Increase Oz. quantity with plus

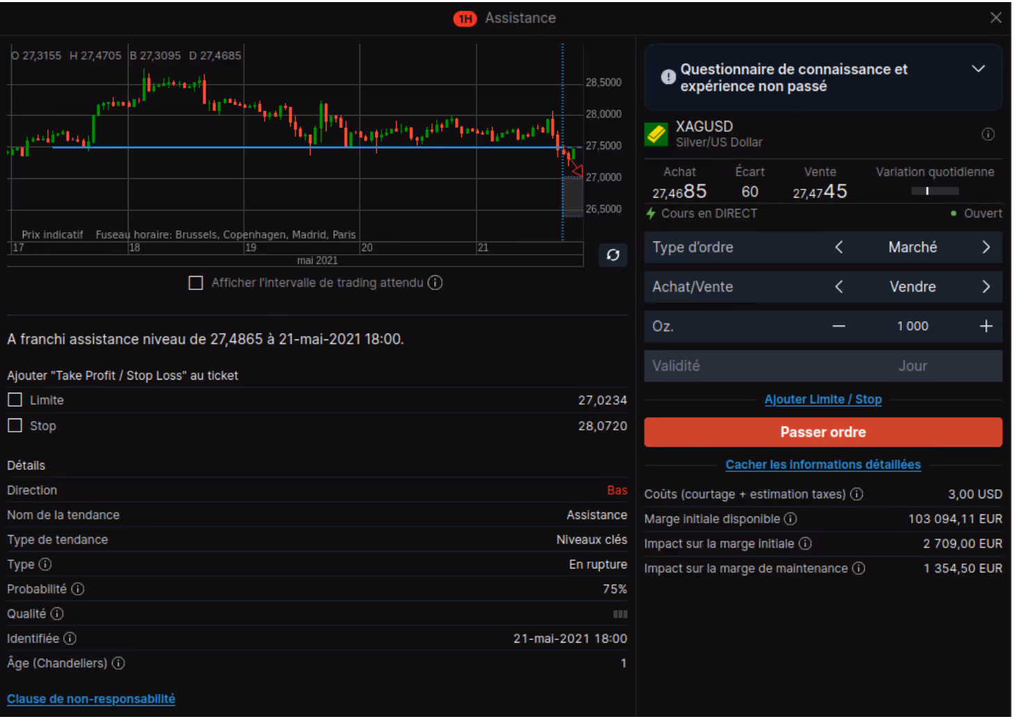pyautogui.click(x=986, y=326)
